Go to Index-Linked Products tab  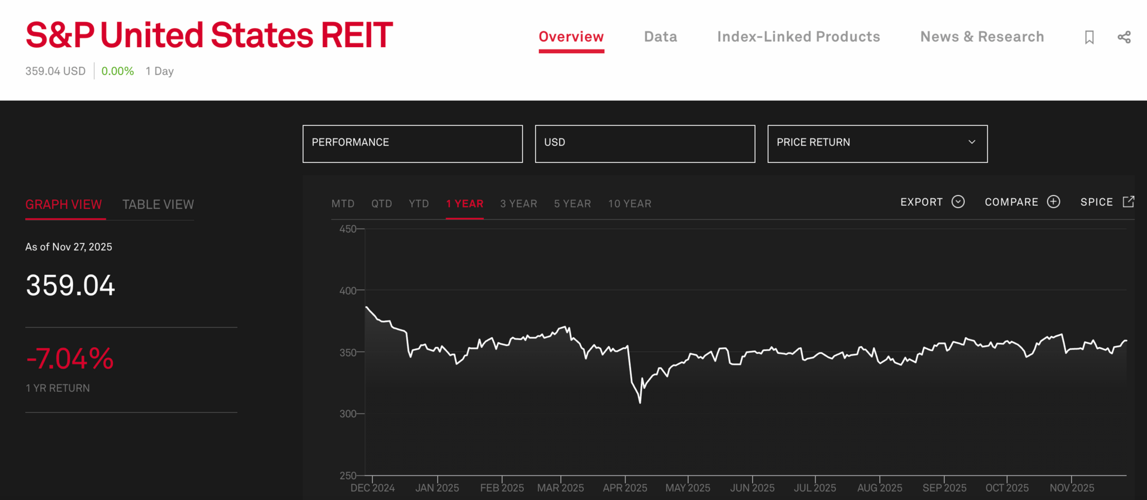pos(799,37)
